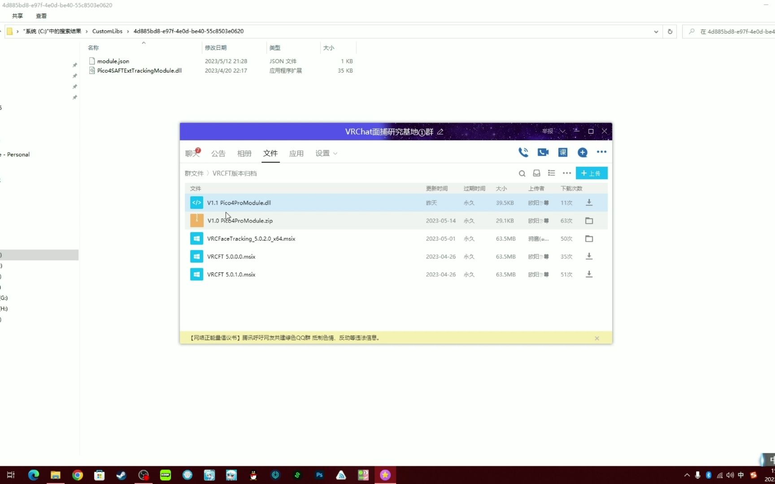Open the 课 group class icon

(x=562, y=152)
